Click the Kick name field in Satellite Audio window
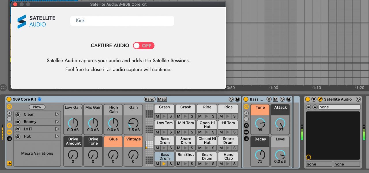The image size is (369, 173). [x=122, y=21]
